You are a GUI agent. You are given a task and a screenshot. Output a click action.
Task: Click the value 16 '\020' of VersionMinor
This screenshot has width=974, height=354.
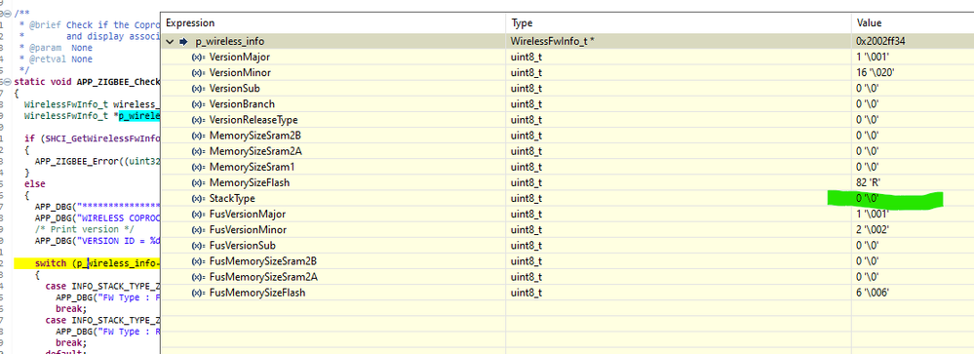[x=875, y=73]
